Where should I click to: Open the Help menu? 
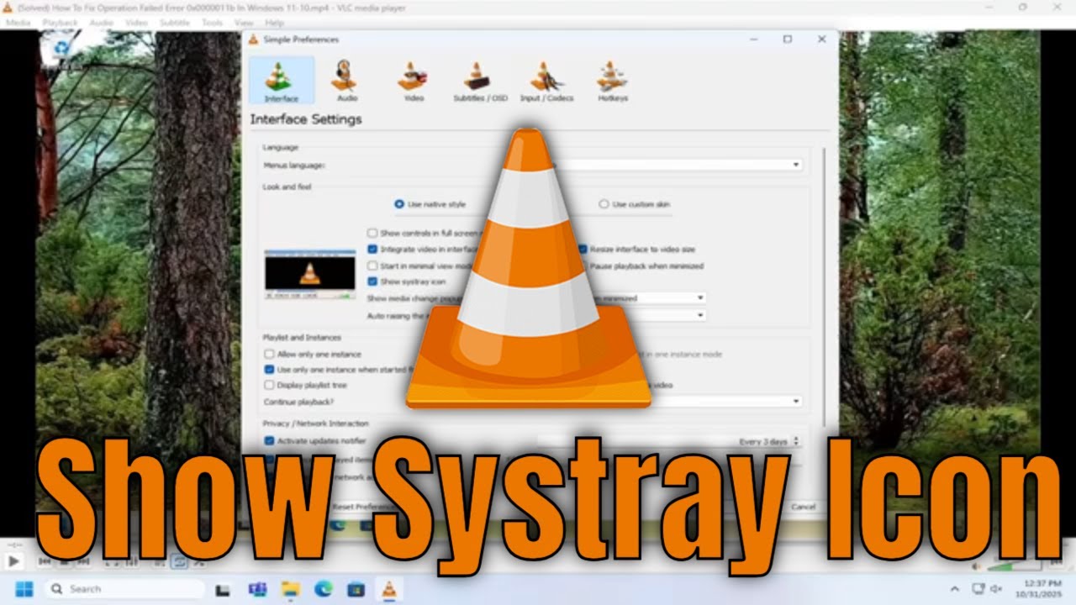point(274,23)
